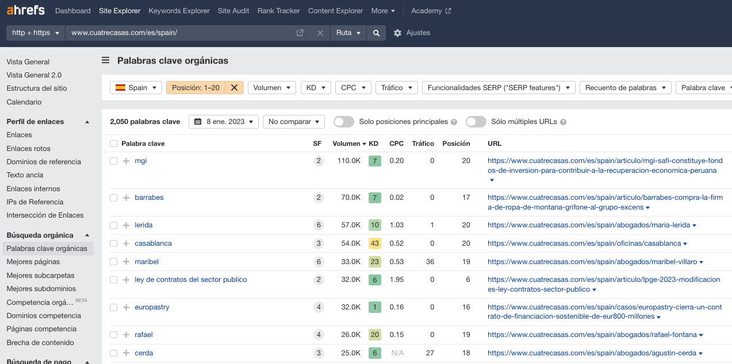The image size is (732, 364).
Task: Click the URL input field
Action: coord(178,33)
